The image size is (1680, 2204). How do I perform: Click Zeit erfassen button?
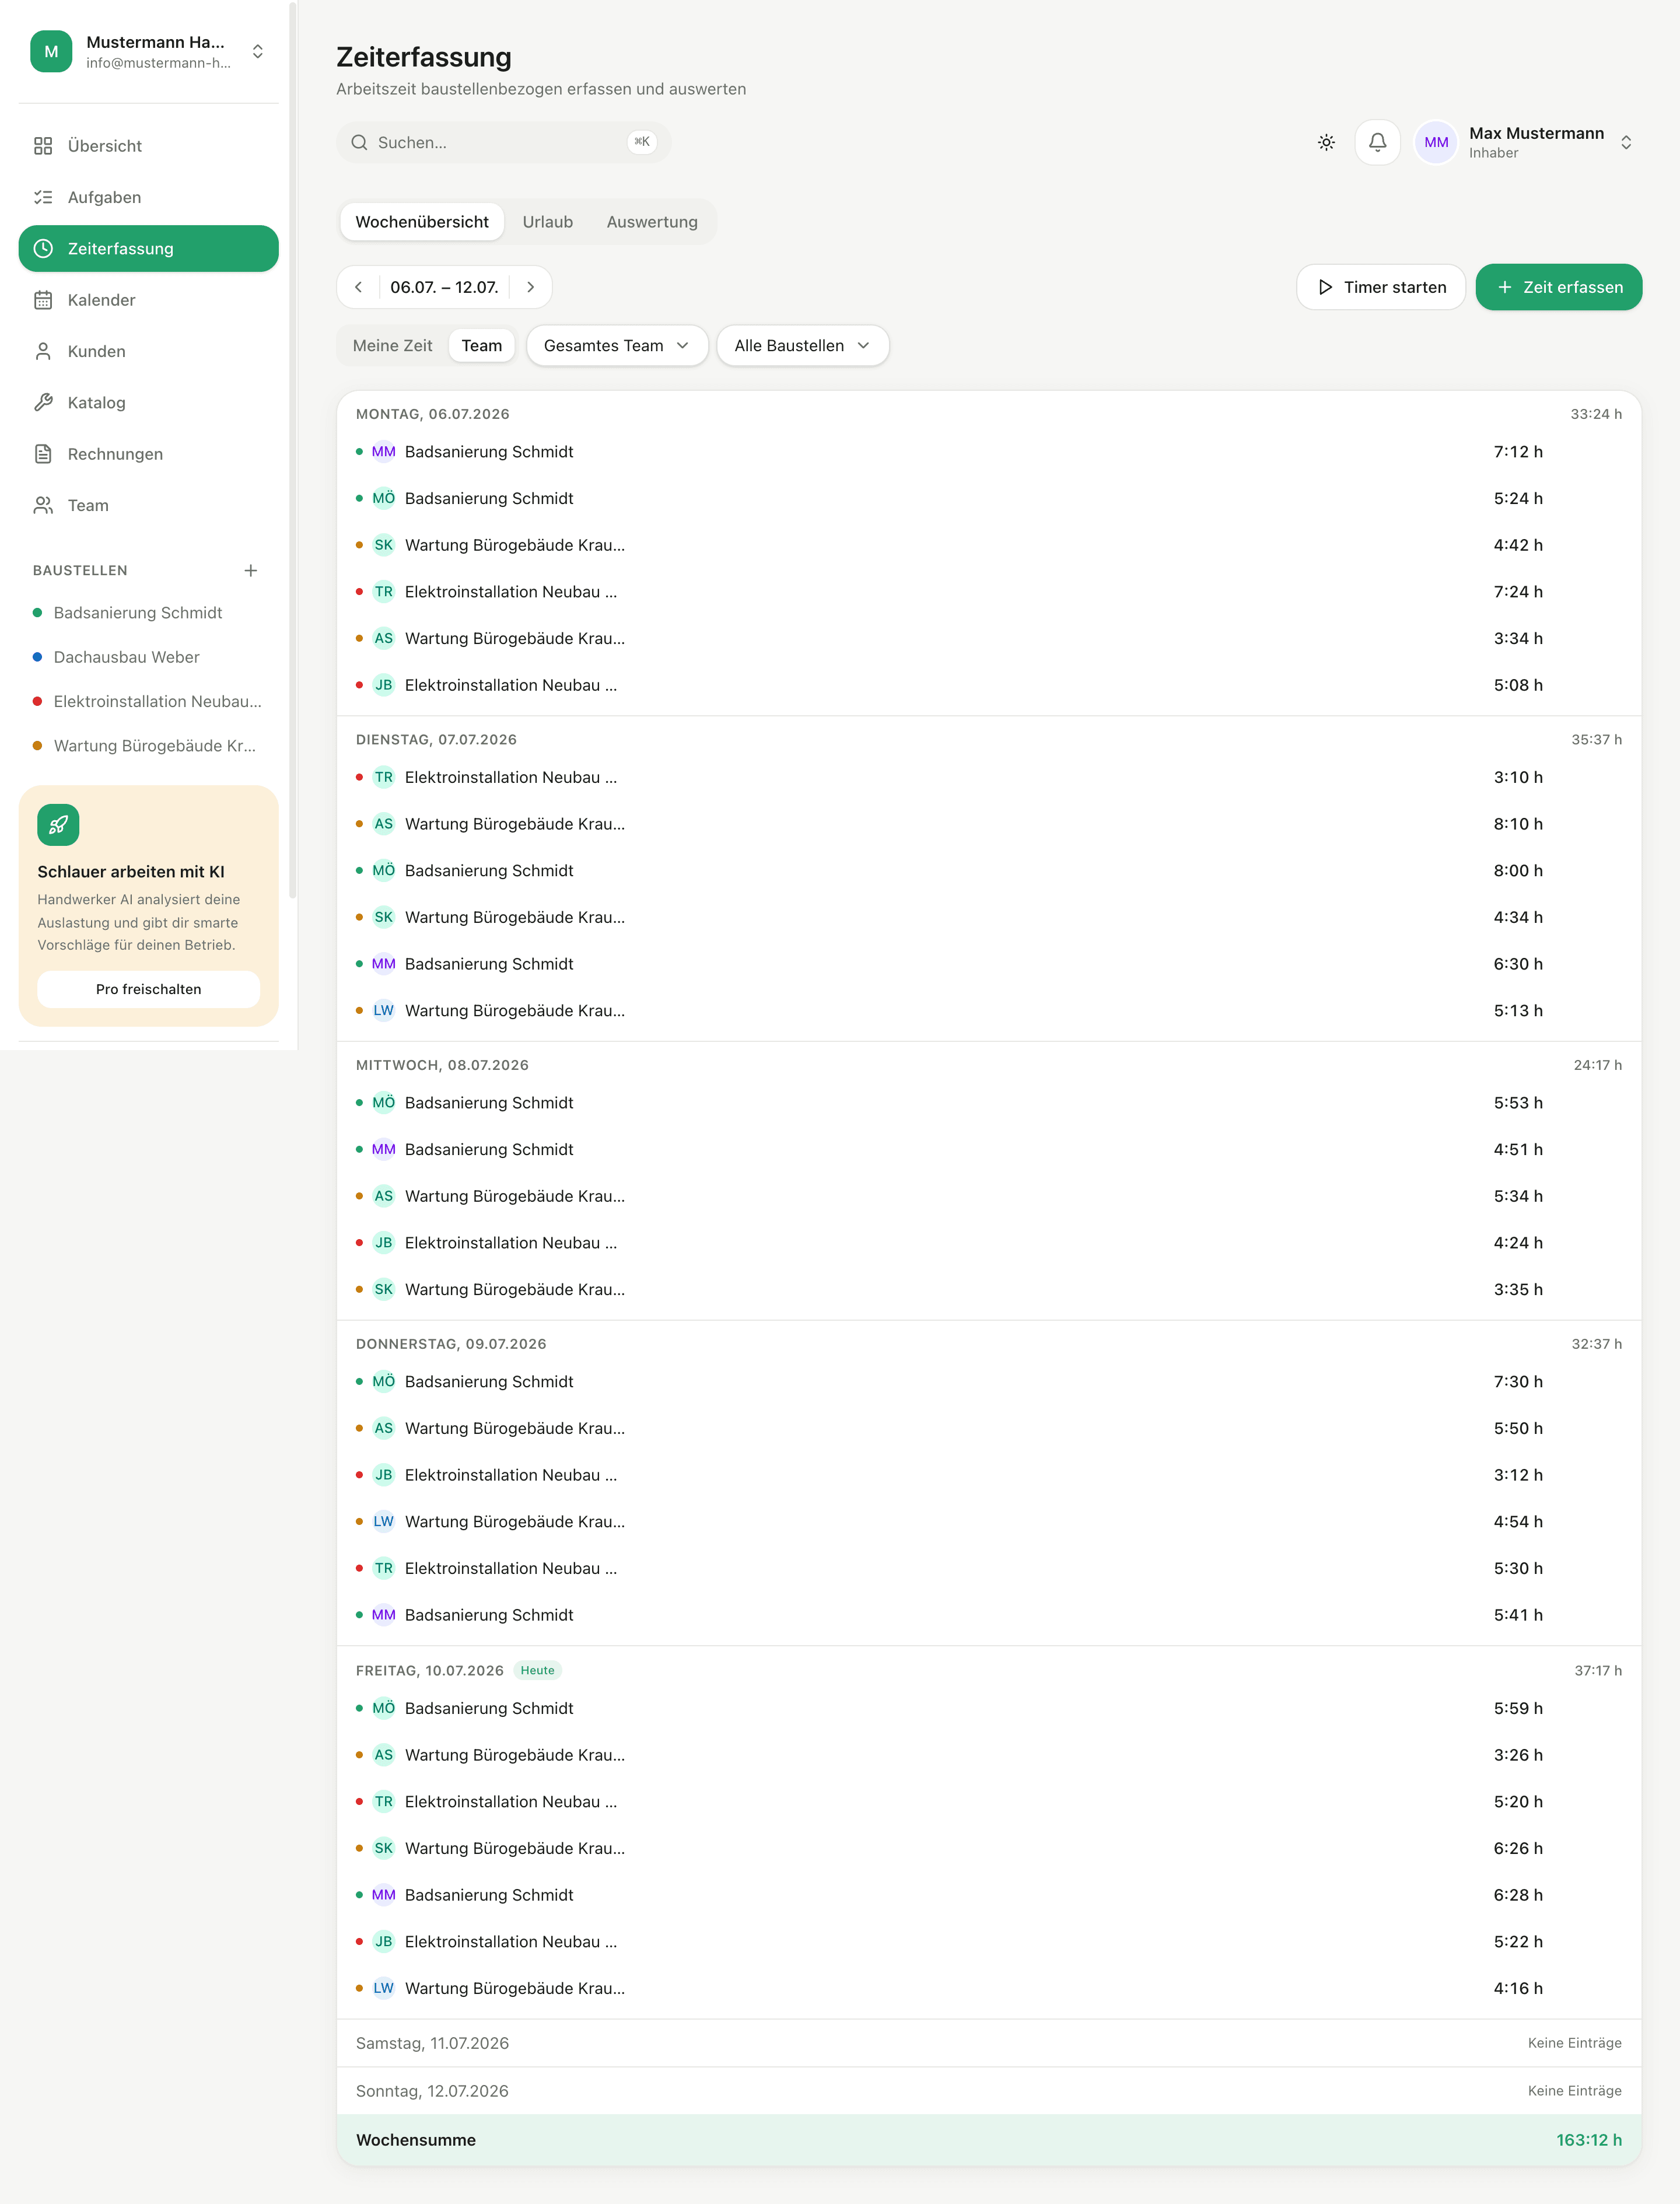[x=1558, y=287]
